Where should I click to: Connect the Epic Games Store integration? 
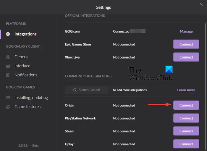coord(186,44)
